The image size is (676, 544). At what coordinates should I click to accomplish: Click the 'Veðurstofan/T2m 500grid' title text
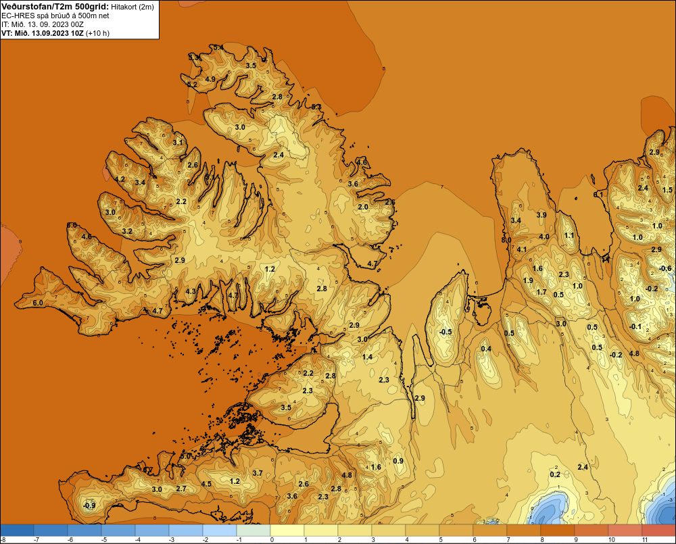tap(55, 7)
